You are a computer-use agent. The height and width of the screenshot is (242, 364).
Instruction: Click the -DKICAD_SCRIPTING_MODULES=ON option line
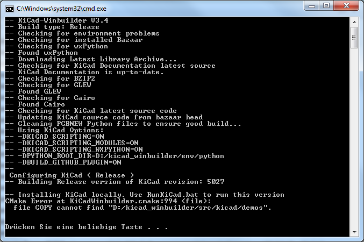tap(72, 143)
